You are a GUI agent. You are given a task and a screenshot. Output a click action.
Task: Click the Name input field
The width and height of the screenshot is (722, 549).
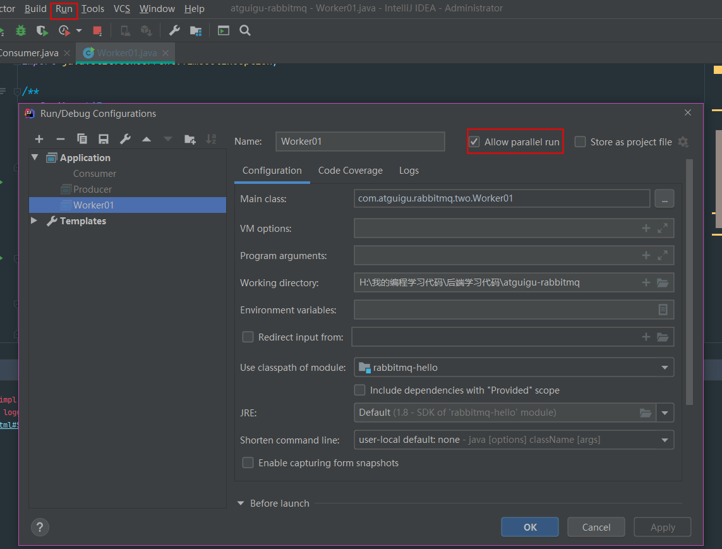(x=360, y=142)
